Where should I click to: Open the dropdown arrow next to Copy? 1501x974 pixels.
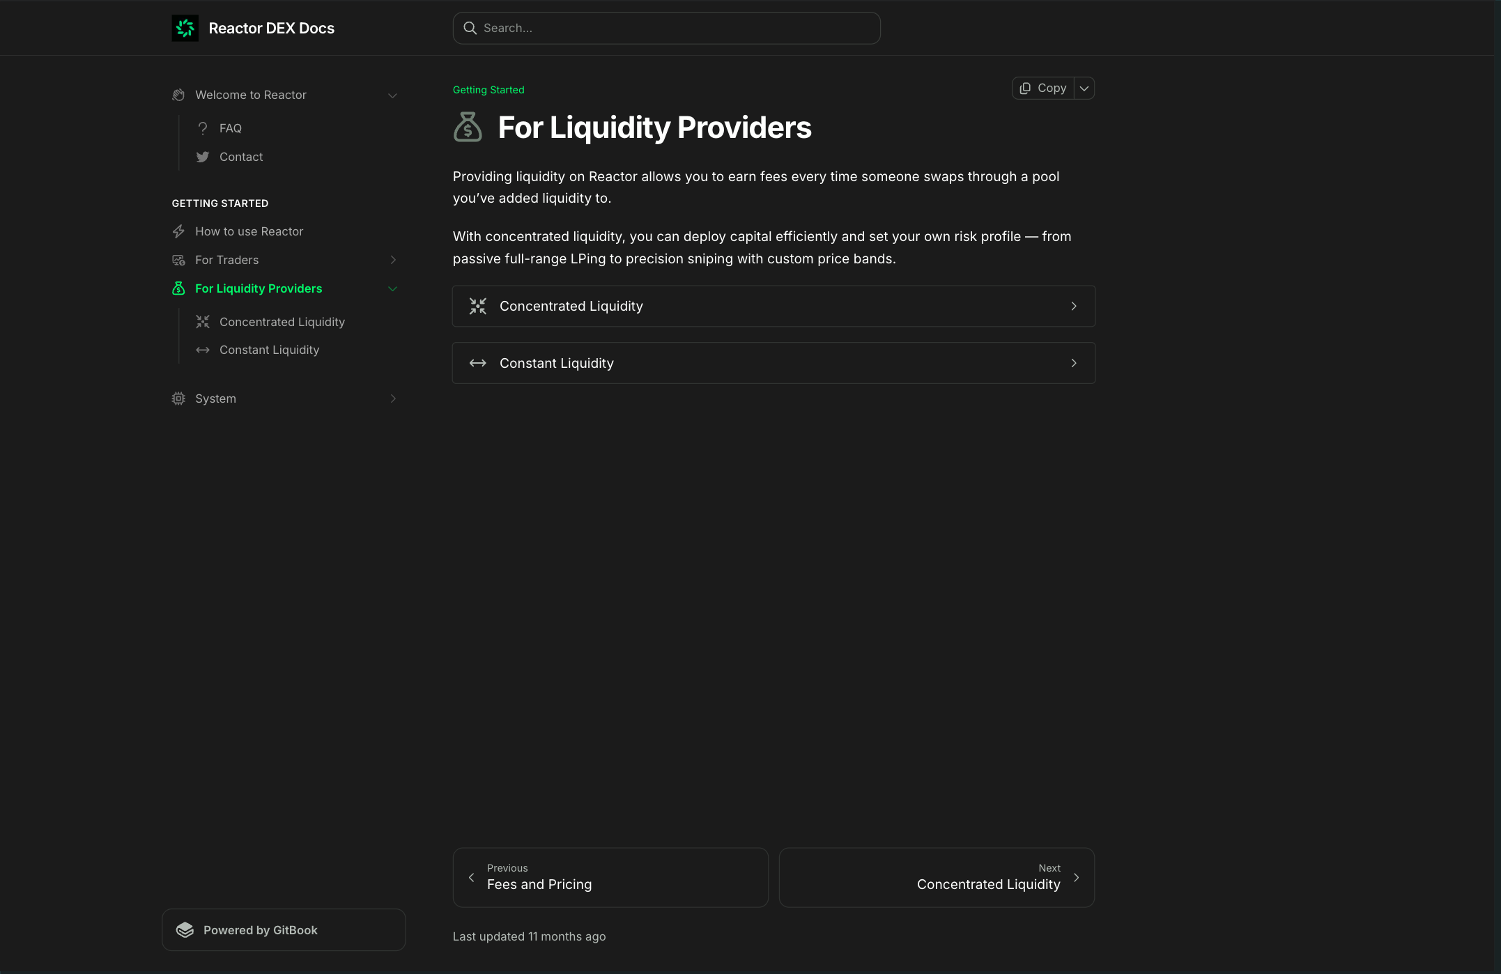(1084, 88)
